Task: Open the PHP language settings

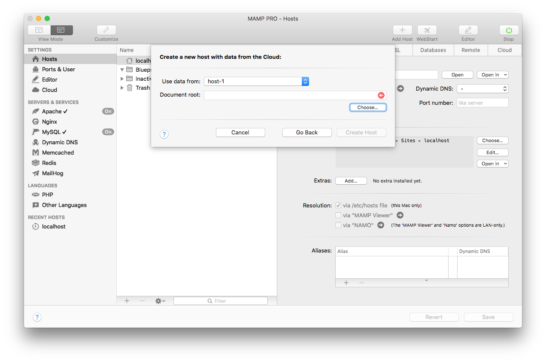Action: (x=47, y=195)
